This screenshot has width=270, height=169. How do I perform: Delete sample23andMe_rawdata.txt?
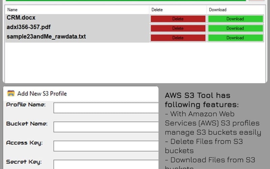[178, 38]
